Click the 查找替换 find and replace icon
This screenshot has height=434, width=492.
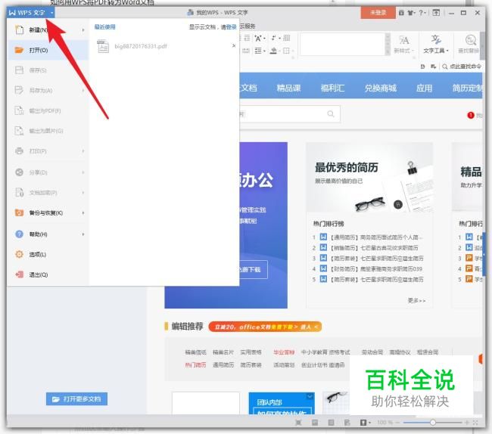470,40
